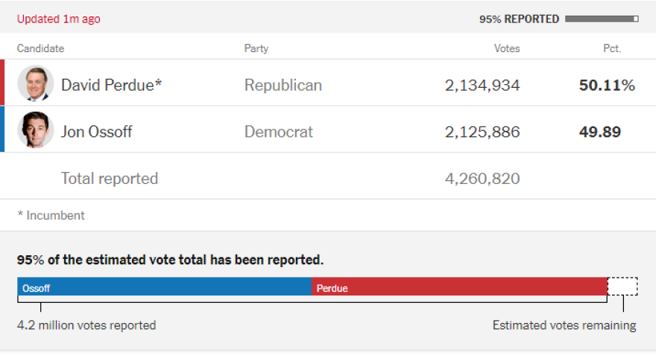Click the Updated 1m ago timestamp
The height and width of the screenshot is (355, 656).
pos(58,19)
